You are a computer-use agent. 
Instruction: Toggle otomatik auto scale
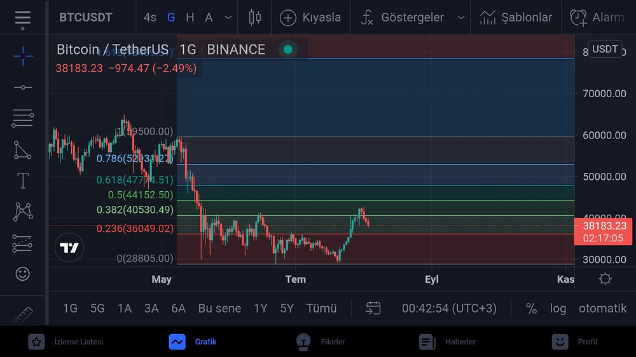[x=602, y=308]
